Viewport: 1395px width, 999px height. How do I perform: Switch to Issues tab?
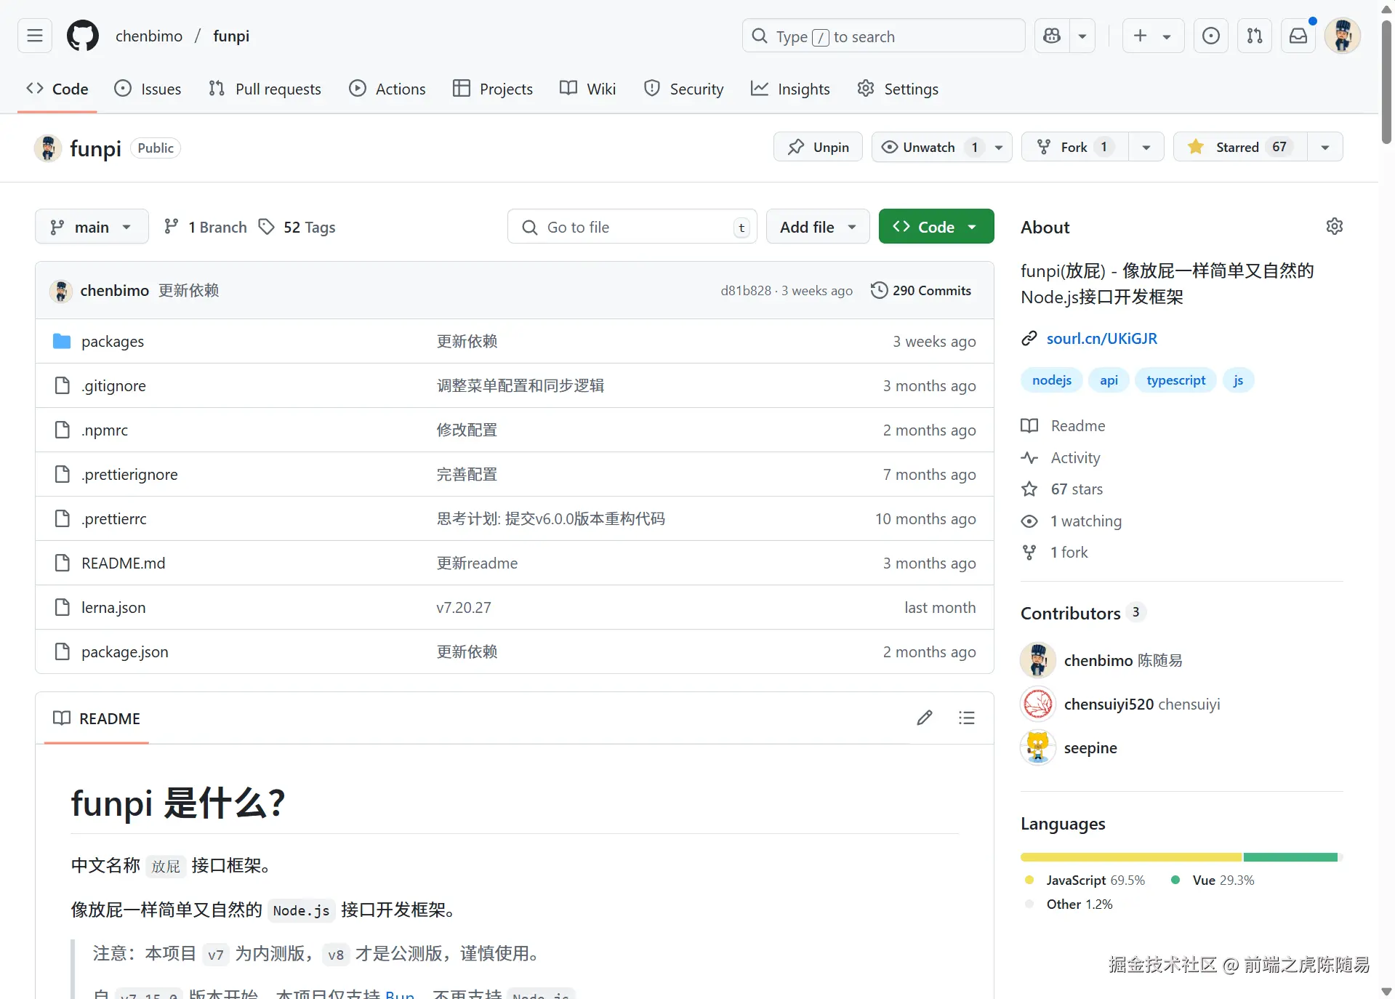click(148, 89)
